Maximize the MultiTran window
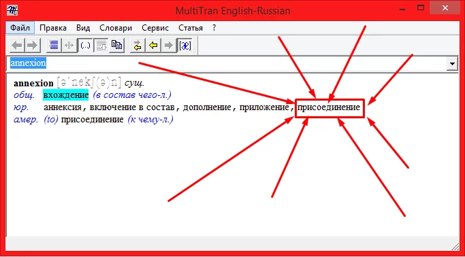 pos(421,8)
